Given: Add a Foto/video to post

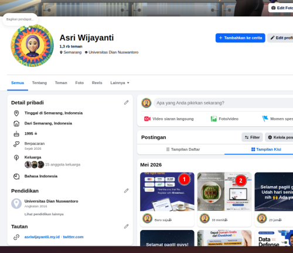Looking at the screenshot, I should pos(224,119).
